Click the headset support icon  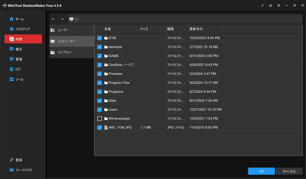pyautogui.click(x=270, y=5)
